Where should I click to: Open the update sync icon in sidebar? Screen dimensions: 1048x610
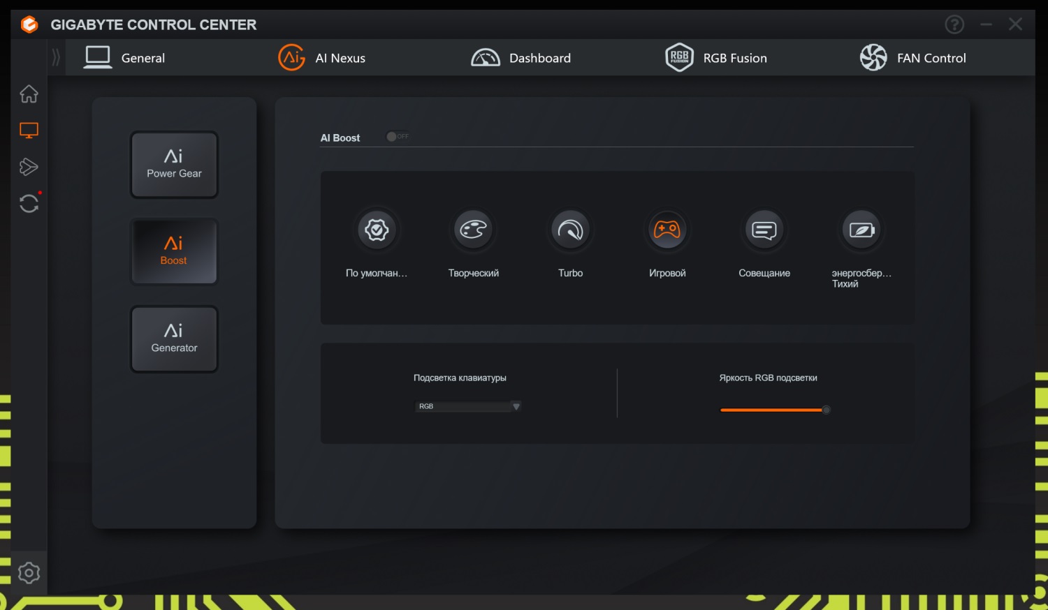[29, 203]
